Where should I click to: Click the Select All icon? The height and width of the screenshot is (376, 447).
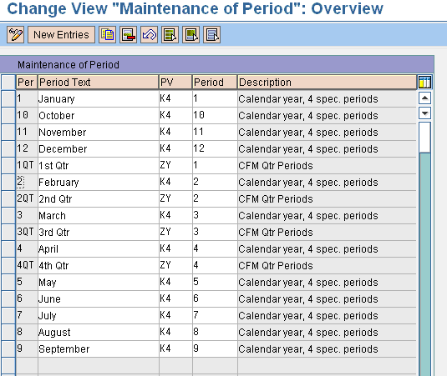(x=170, y=35)
